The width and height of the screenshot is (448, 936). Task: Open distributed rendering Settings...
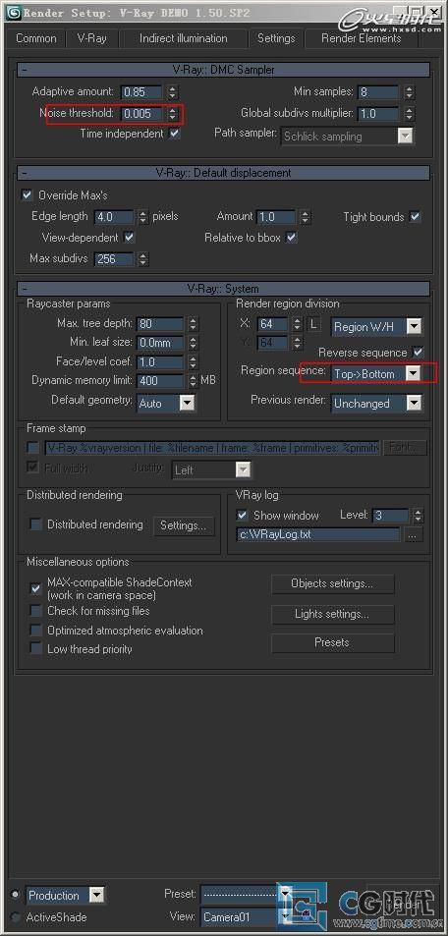point(184,525)
